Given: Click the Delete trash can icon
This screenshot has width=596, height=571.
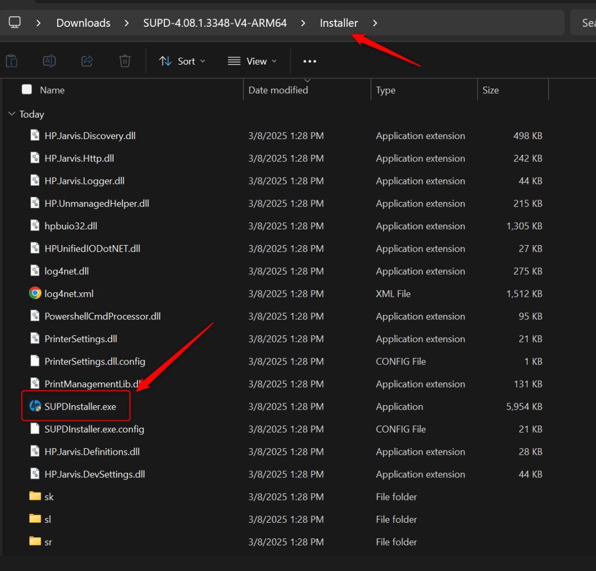Looking at the screenshot, I should [125, 61].
